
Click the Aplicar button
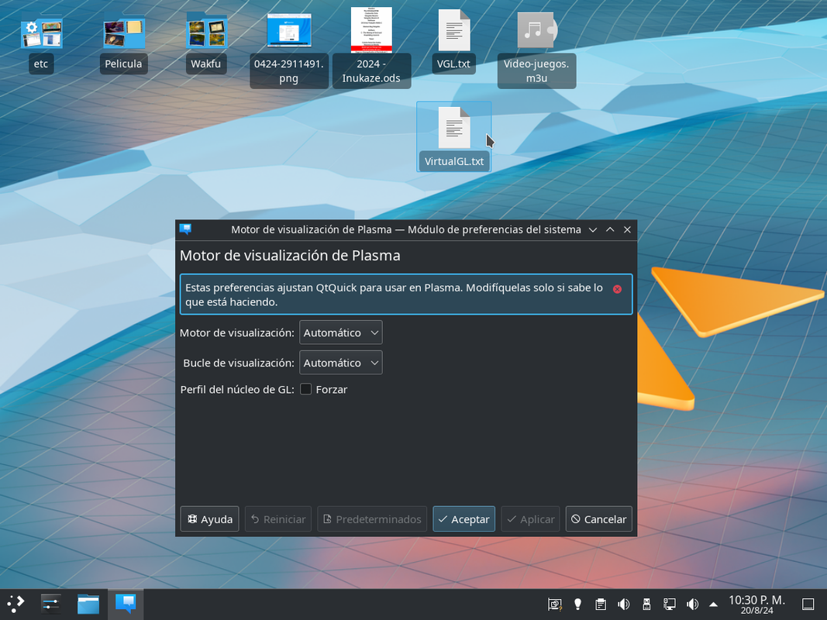click(x=530, y=519)
